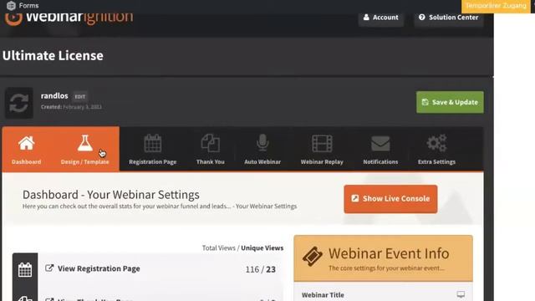
Task: Click EDIT next to randlos
Action: (80, 97)
